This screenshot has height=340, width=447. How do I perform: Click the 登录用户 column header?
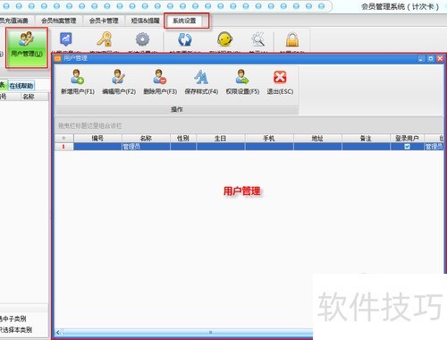click(407, 138)
